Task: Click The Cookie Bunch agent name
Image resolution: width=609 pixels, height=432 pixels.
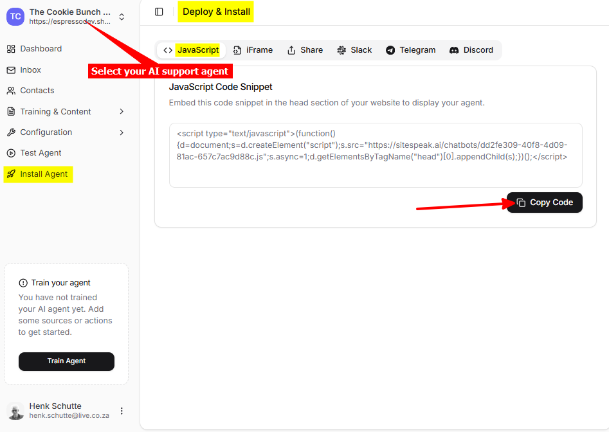Action: coord(70,12)
